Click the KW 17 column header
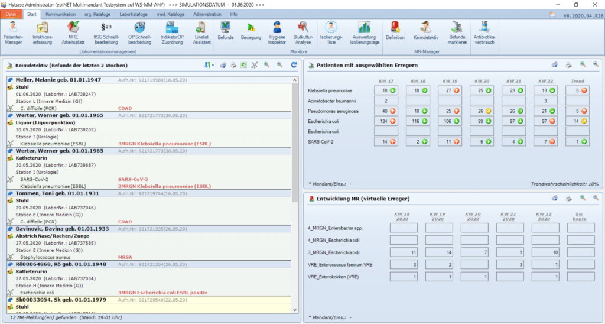Image resolution: width=605 pixels, height=324 pixels. click(x=386, y=81)
